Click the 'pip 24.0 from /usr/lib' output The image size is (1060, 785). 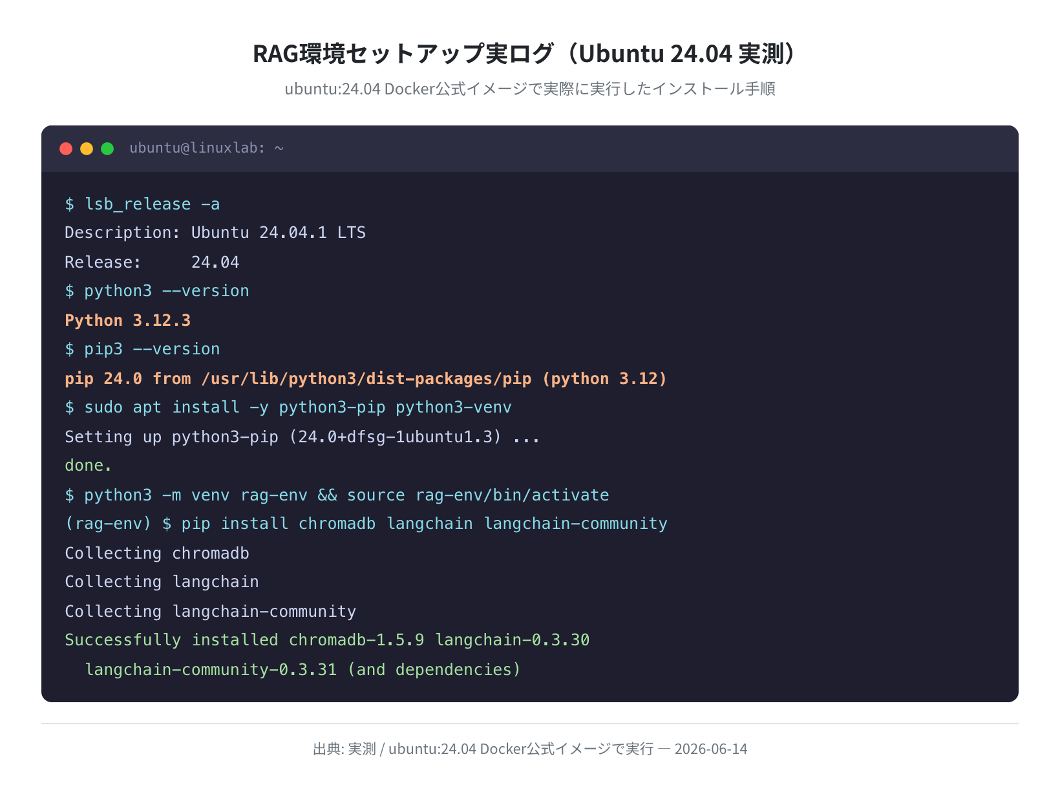coord(366,379)
